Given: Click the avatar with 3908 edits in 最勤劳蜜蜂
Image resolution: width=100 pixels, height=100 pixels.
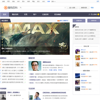Looking at the screenshot, I should tap(77, 88).
